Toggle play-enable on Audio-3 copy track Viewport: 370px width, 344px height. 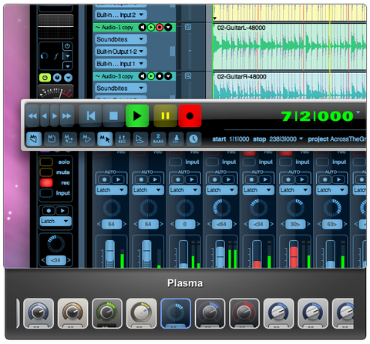coord(151,76)
